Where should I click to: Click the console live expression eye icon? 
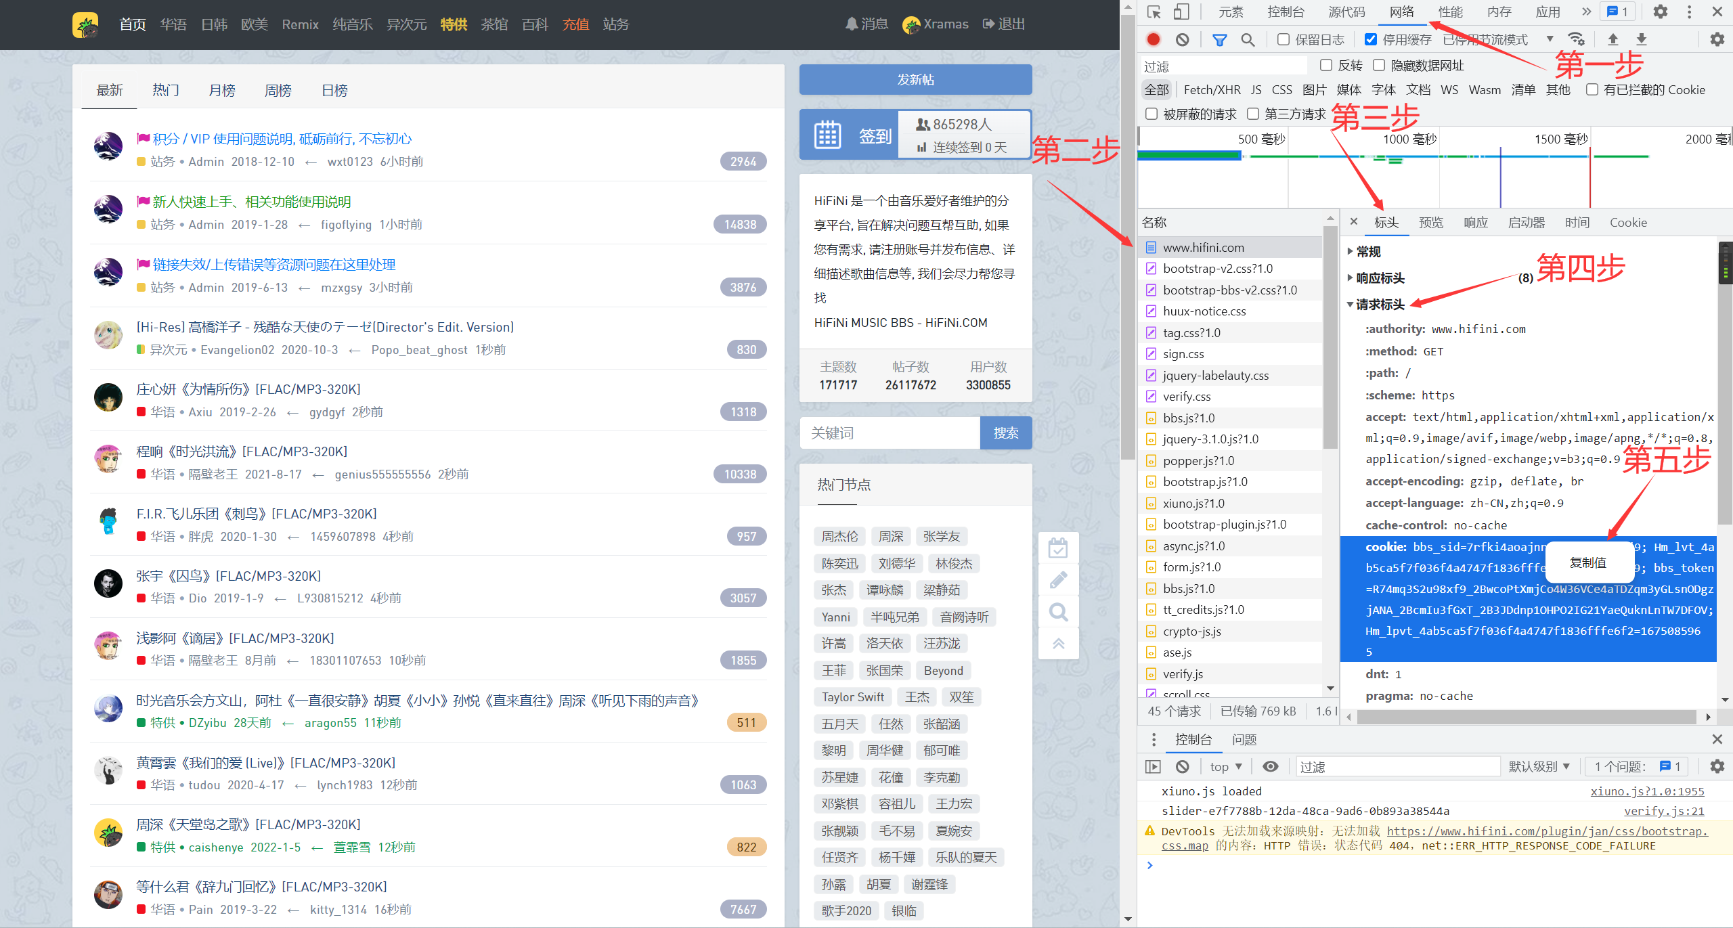pyautogui.click(x=1270, y=767)
